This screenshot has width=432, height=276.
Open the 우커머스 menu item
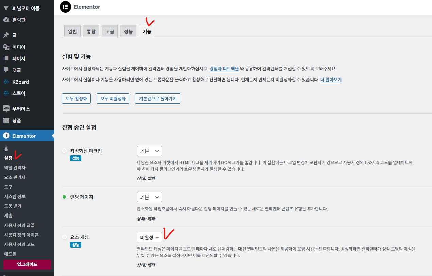click(27, 109)
